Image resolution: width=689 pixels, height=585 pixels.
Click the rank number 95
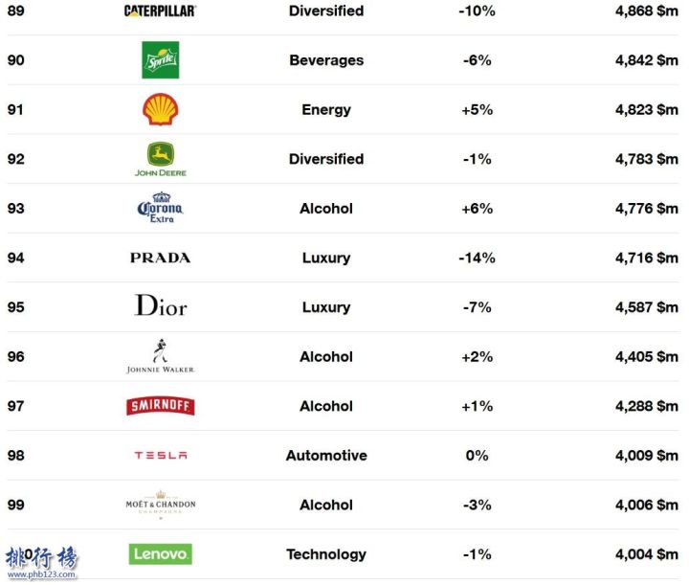click(16, 306)
